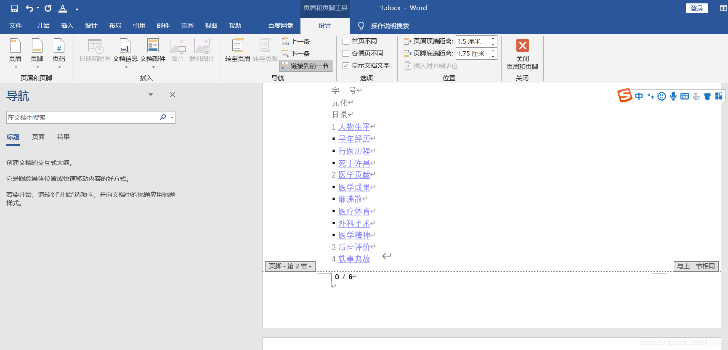Open the Baidu Netdisk (百度网盘) tab
Viewport: 728px width, 350px height.
(281, 26)
